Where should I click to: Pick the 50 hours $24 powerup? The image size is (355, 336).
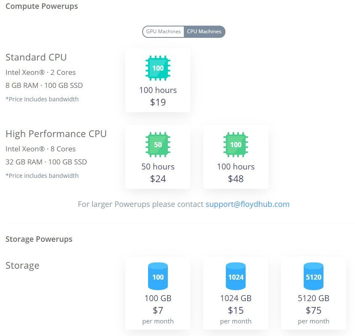click(158, 157)
